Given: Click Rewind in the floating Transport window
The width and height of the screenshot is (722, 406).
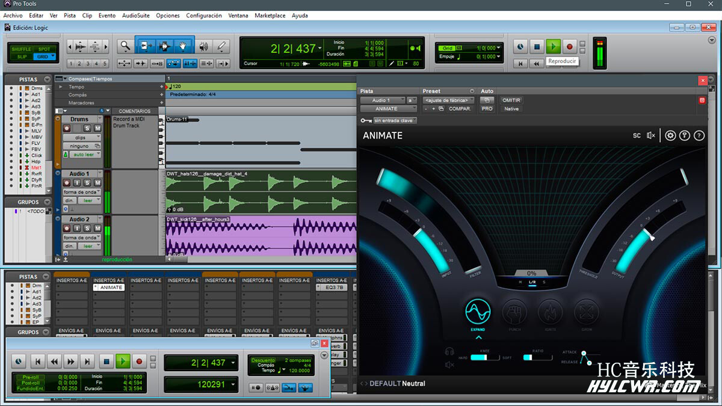Looking at the screenshot, I should point(54,361).
